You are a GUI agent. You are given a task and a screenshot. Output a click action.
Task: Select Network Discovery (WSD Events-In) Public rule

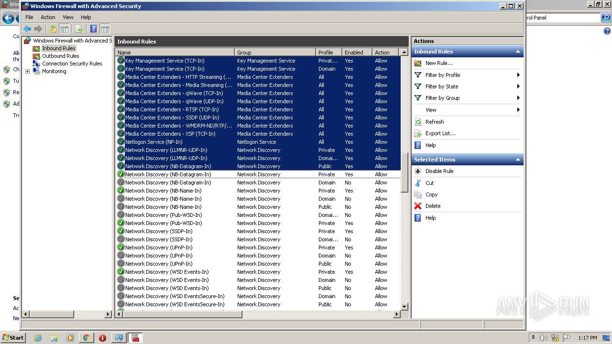tap(258, 288)
